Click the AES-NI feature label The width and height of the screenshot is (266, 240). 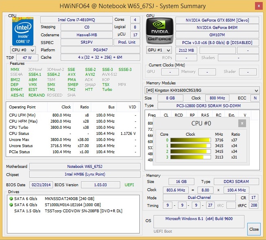(17, 95)
